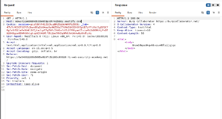Screen dimensions: 222x119
Task: Click the response body string 0nze18qss9kgvkbvzuo83lzjjgjgz
Action: (154, 45)
